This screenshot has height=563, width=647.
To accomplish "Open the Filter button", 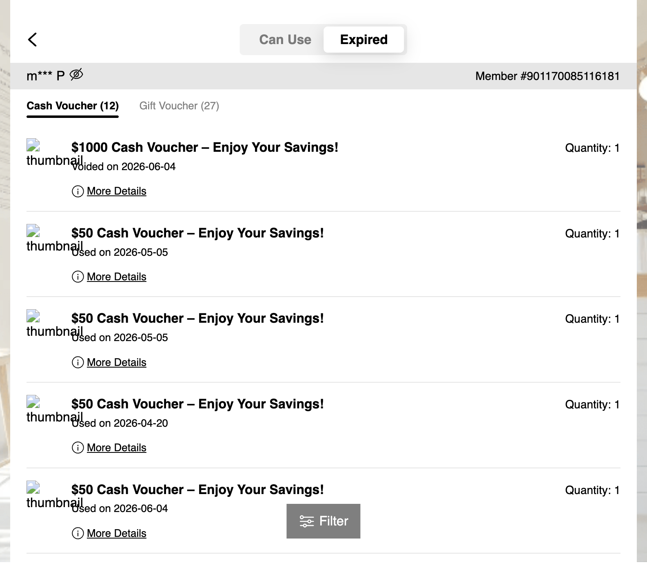I will tap(323, 521).
